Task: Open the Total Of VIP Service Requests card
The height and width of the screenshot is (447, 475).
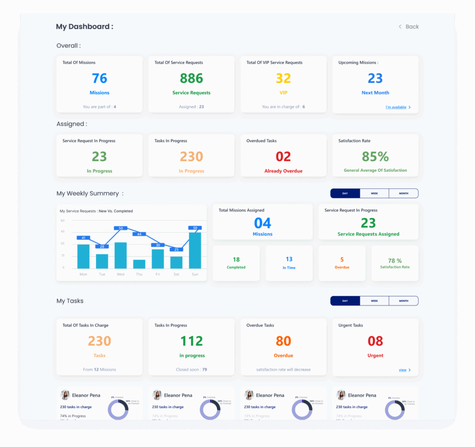Action: coord(283,84)
